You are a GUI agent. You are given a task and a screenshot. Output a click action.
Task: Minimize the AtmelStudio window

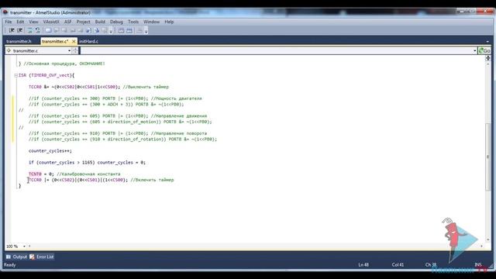(462, 11)
